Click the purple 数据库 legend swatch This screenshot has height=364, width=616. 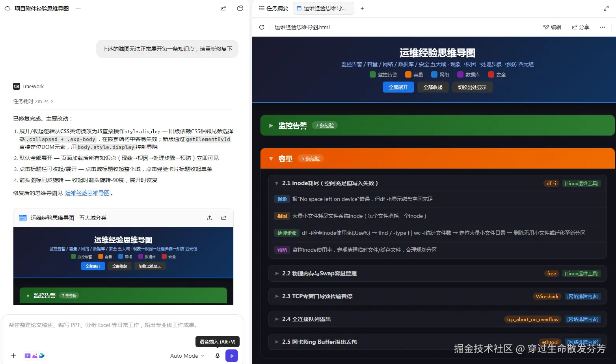(460, 74)
